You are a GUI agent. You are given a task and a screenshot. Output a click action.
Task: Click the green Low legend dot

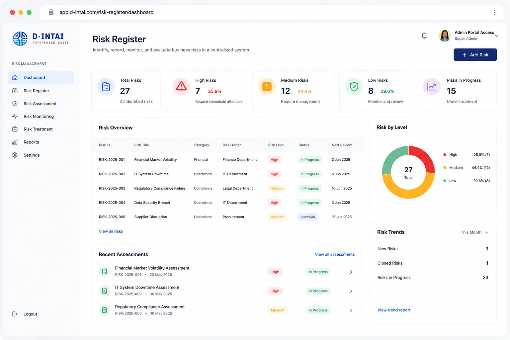445,181
